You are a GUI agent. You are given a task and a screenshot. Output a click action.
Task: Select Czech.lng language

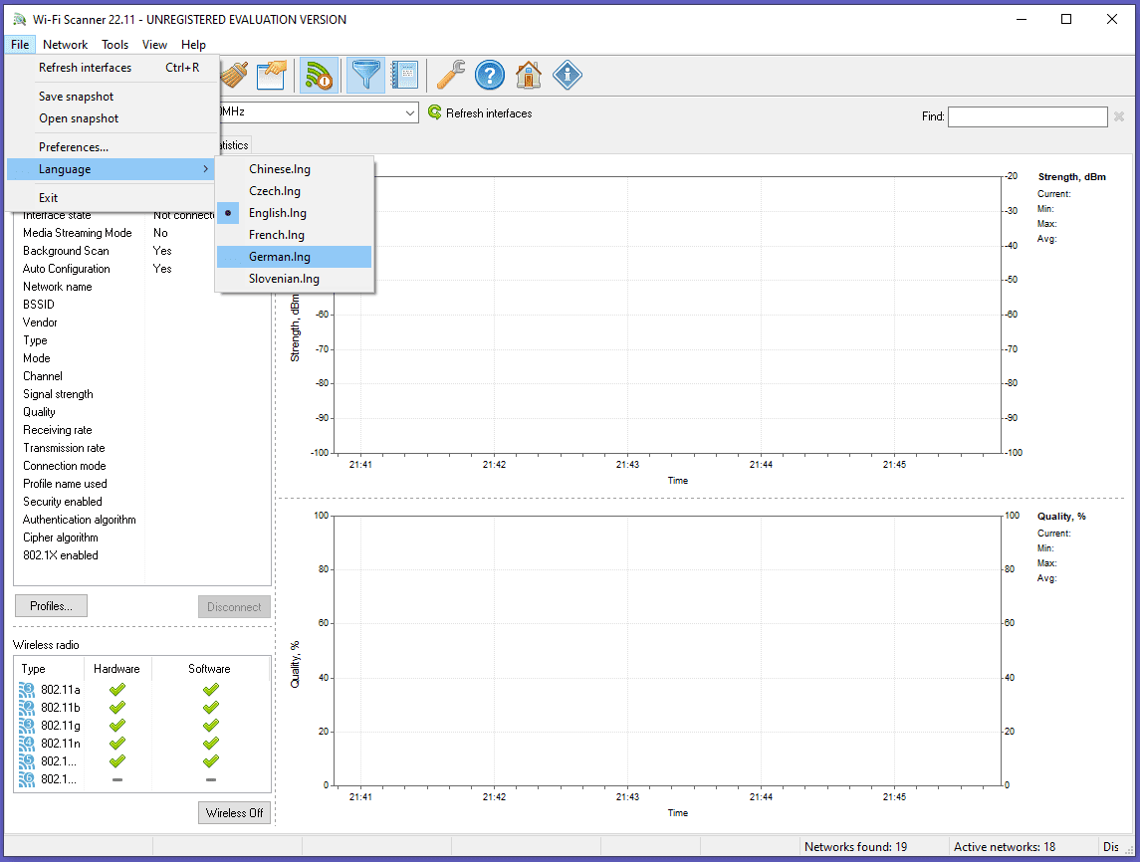[x=295, y=191]
